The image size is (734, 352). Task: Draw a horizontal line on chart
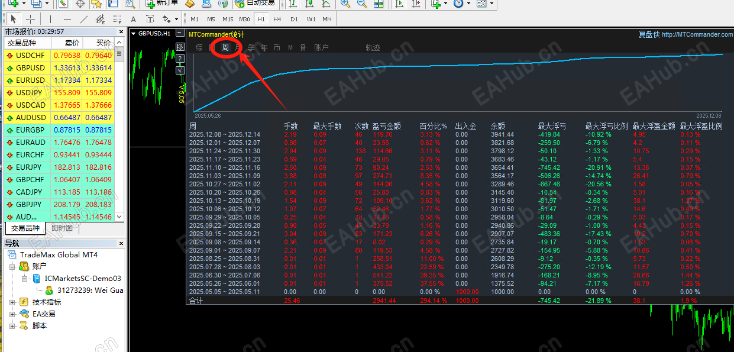pyautogui.click(x=67, y=20)
